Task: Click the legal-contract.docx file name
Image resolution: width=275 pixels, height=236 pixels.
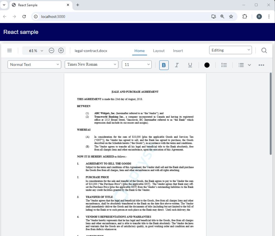Action: pyautogui.click(x=91, y=51)
